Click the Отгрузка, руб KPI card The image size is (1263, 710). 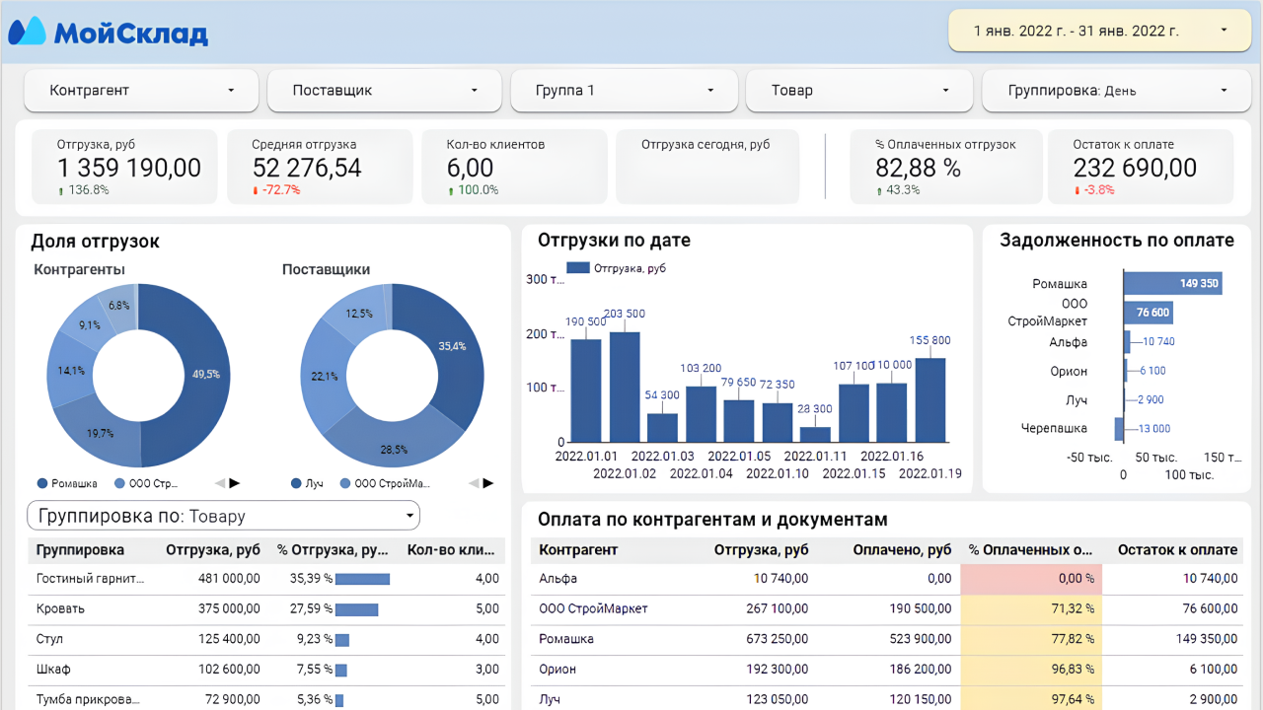click(x=124, y=167)
